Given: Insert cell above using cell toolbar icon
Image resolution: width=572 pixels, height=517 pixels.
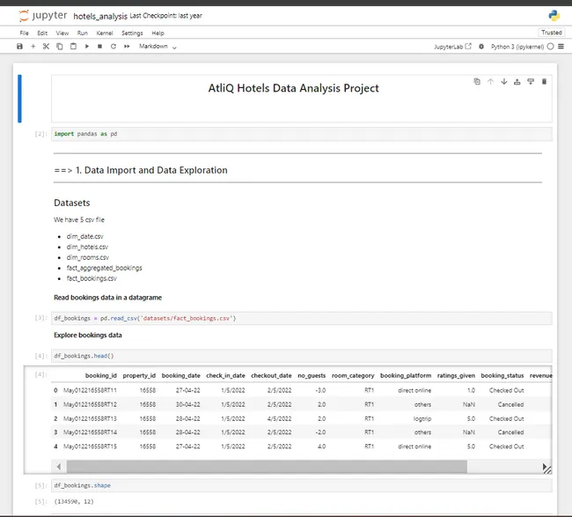Looking at the screenshot, I should (517, 81).
